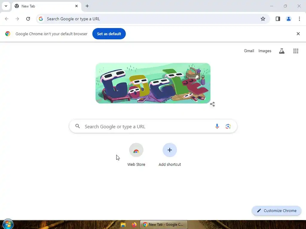The width and height of the screenshot is (306, 229).
Task: Dismiss the default browser infobar
Action: pyautogui.click(x=298, y=34)
